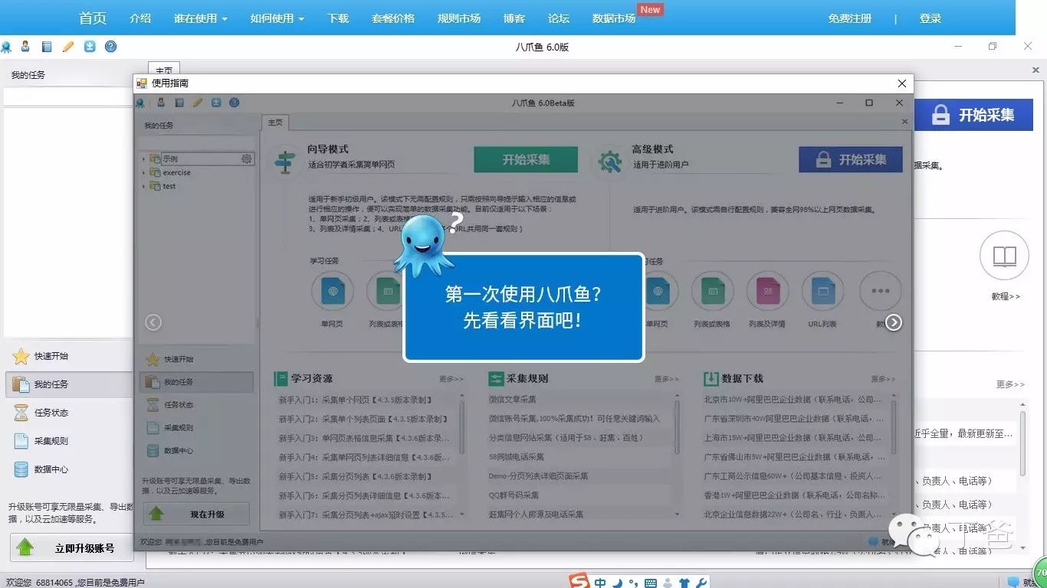
Task: Select the pencil edit icon in main window toolbar
Action: tap(68, 47)
